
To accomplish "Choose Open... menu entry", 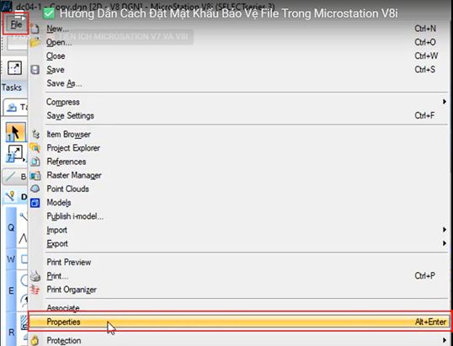I will [x=238, y=42].
